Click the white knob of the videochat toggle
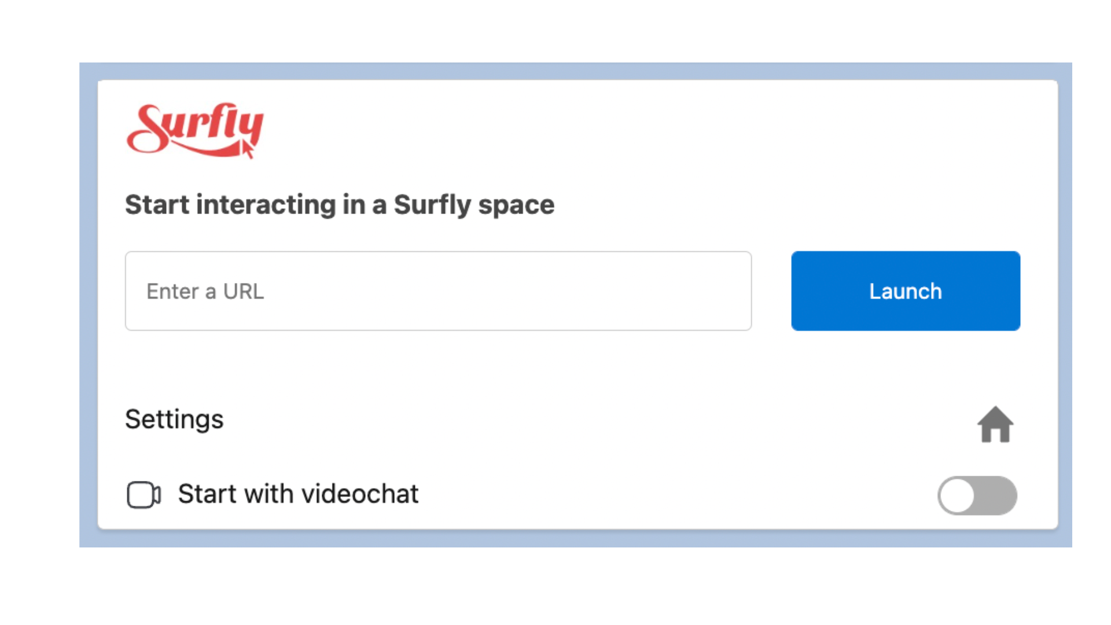 pyautogui.click(x=957, y=495)
